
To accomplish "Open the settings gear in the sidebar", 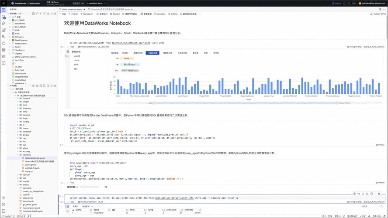I will (x=3, y=204).
